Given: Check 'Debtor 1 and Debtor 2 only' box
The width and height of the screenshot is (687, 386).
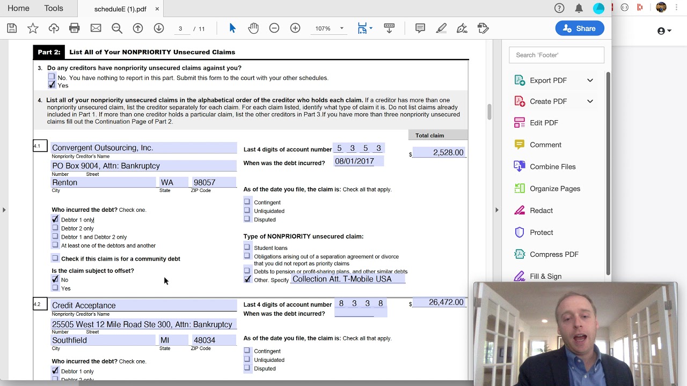Looking at the screenshot, I should [x=55, y=236].
